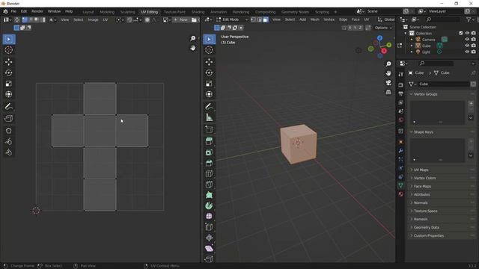Viewport: 479px width, 269px height.
Task: Select the Annotate tool in UV editor
Action: [8, 106]
